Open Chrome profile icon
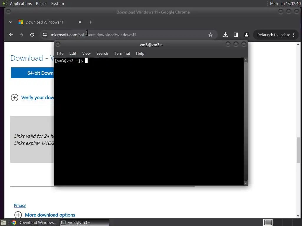Screen dimensions: 302x226 (x=246, y=35)
